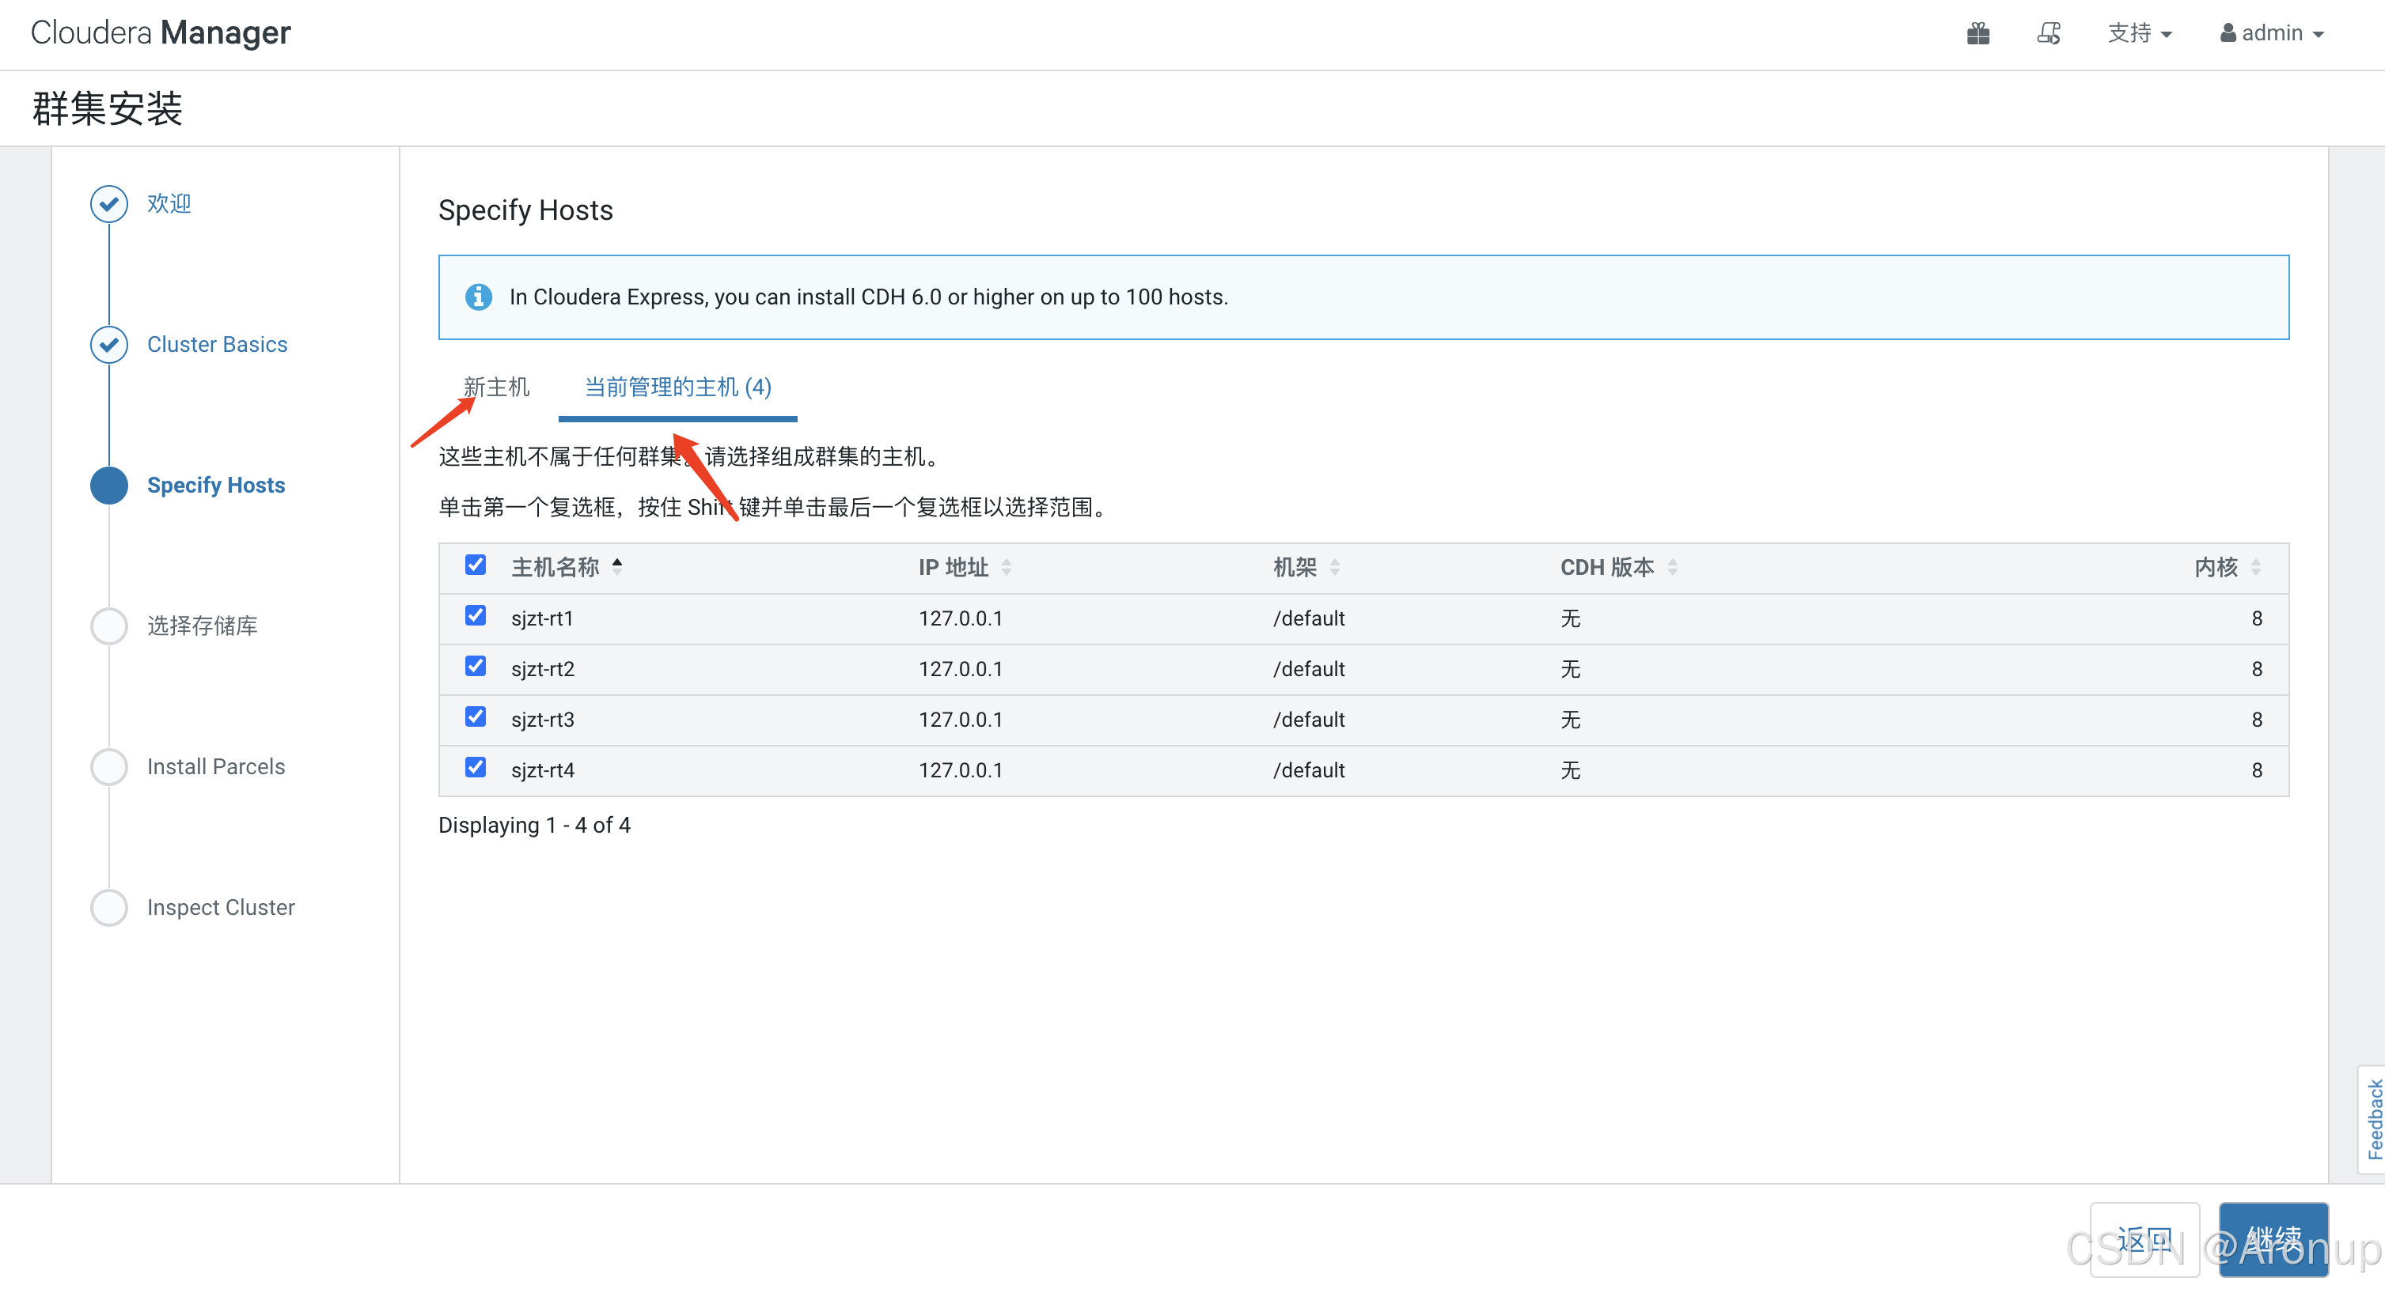Viewport: 2385px width, 1289px height.
Task: Deselect the sjzt-rt4 host checkbox
Action: click(x=475, y=768)
